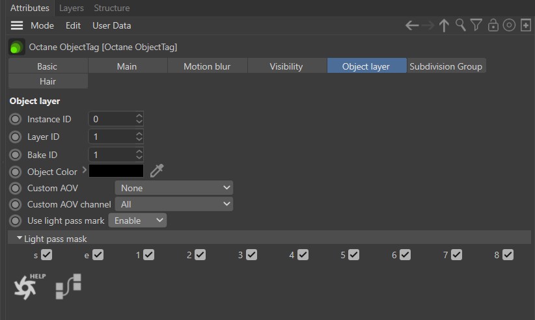This screenshot has width=535, height=320.
Task: Switch to the Hair tab
Action: click(48, 81)
